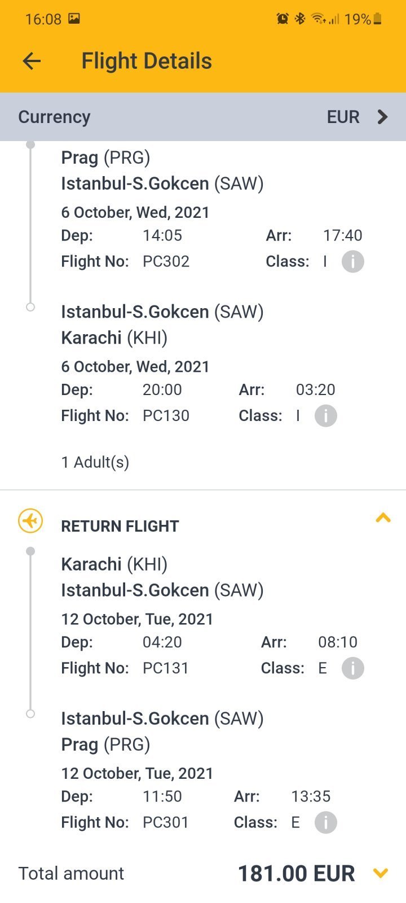Tap the RETURN FLIGHT heading

[120, 526]
